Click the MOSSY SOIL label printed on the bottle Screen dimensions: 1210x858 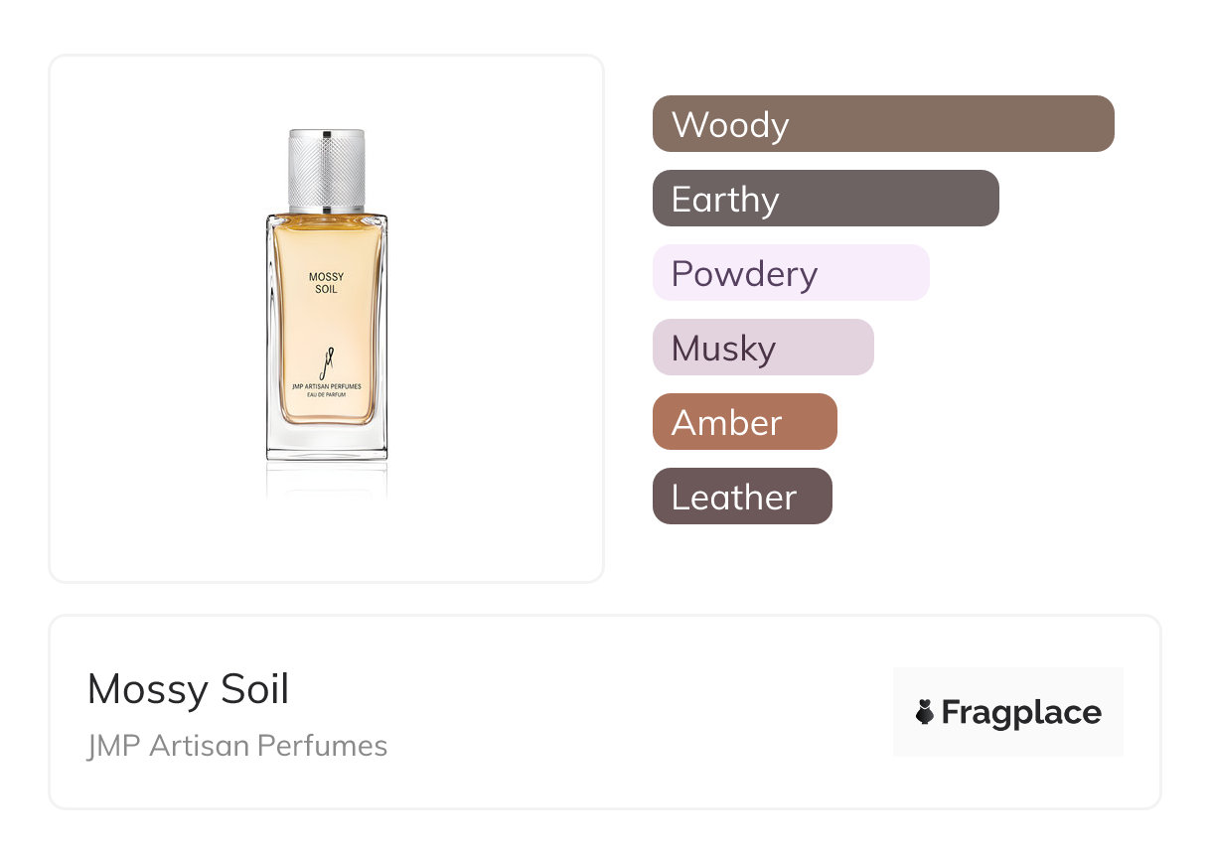point(326,283)
